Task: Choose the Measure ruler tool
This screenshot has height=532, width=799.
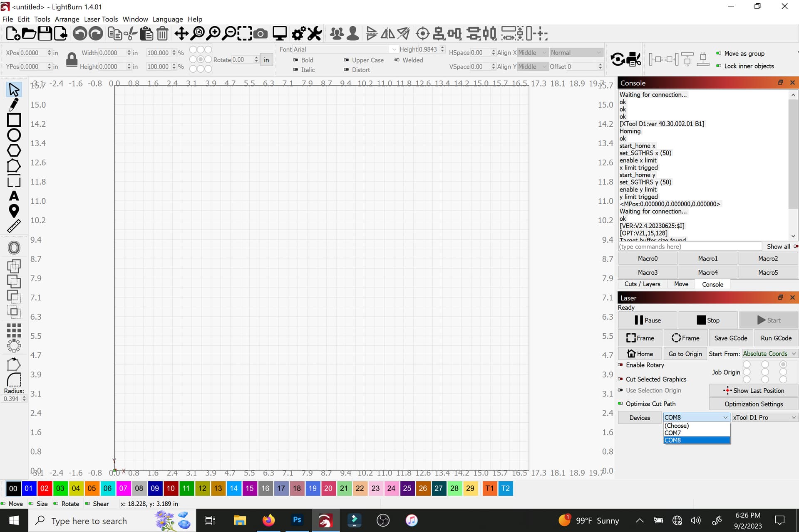Action: point(14,226)
